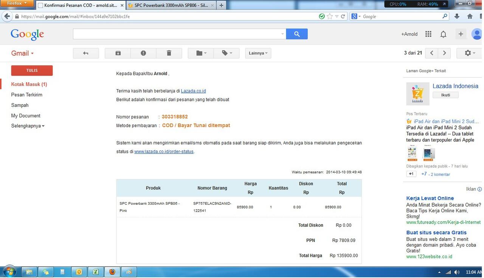
Task: Expand the search options arrow in search box
Action: [x=282, y=34]
